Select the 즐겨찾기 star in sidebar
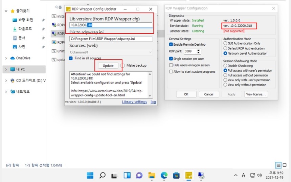 [13, 11]
